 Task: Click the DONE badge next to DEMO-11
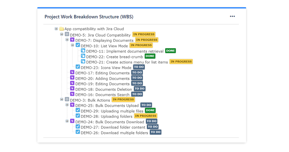pyautogui.click(x=171, y=50)
